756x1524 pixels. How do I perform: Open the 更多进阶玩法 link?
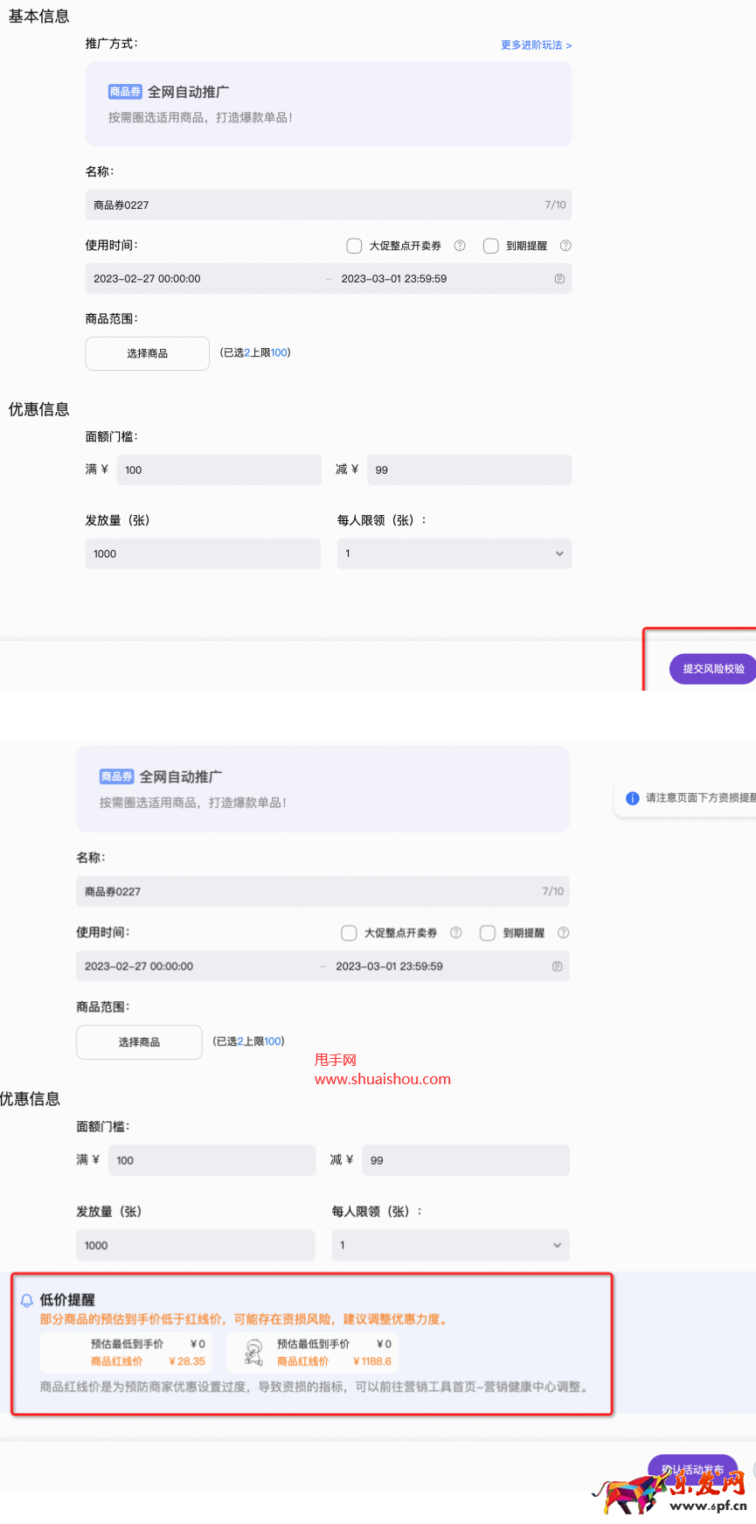[536, 45]
